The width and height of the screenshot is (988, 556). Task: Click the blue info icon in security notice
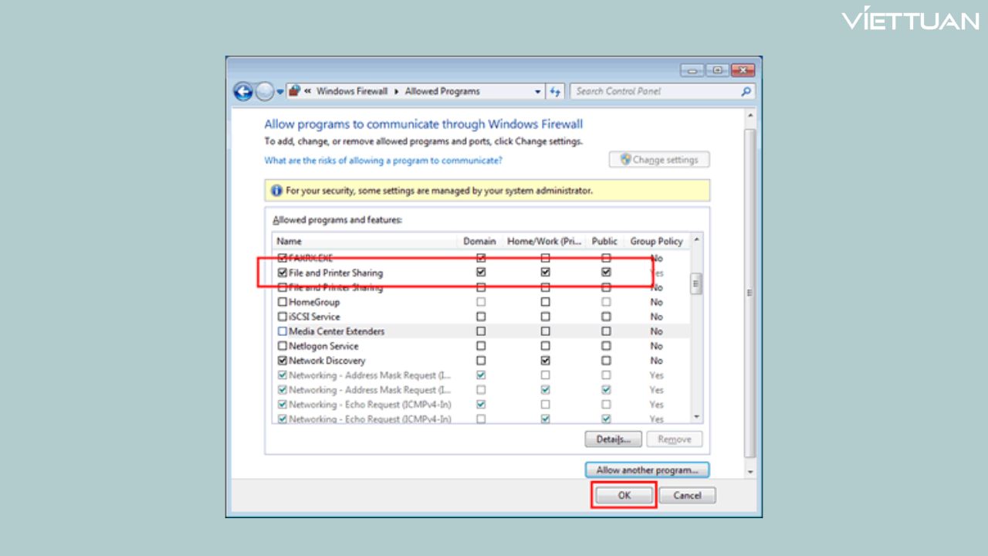click(x=276, y=190)
